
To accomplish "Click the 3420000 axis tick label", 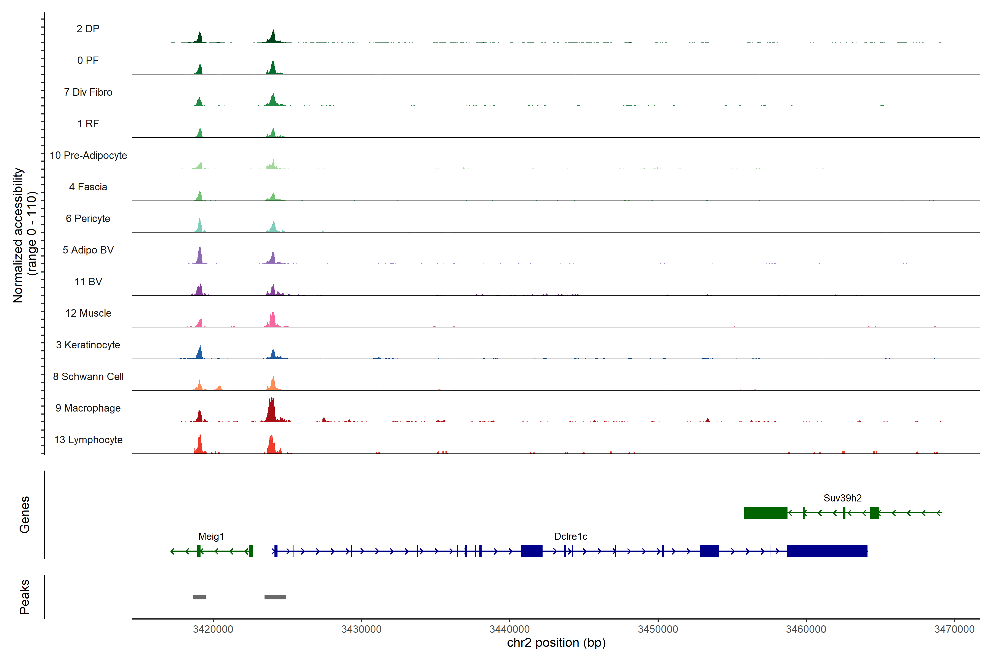I will point(213,629).
